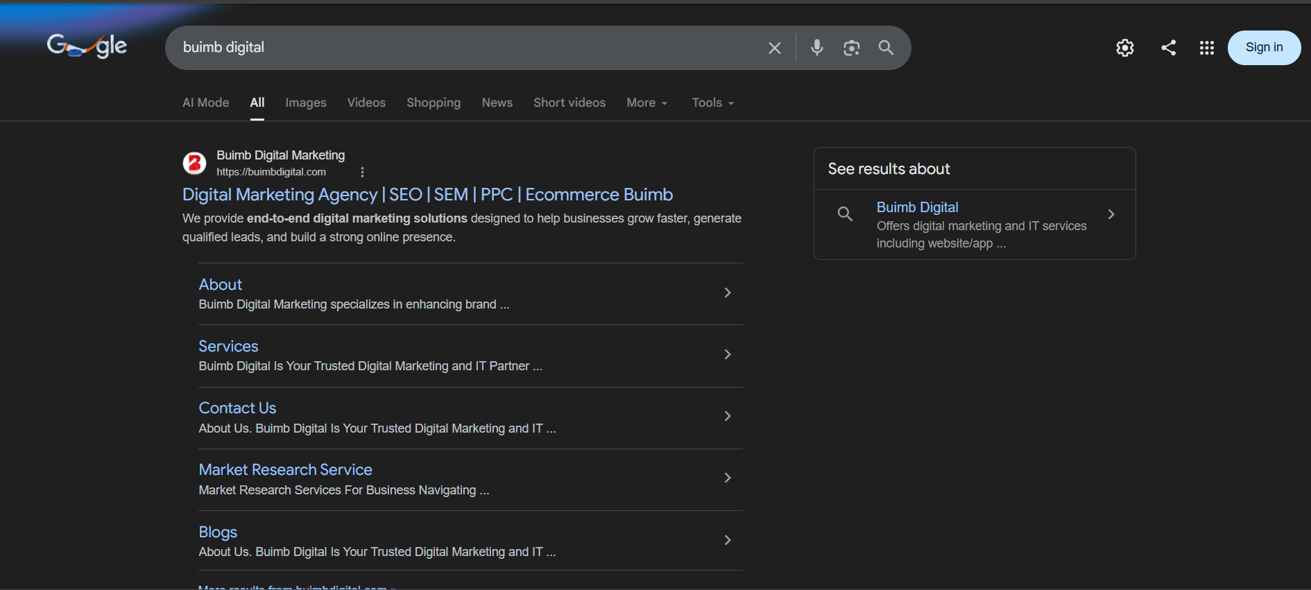Expand the Market Research Service chevron

(727, 478)
